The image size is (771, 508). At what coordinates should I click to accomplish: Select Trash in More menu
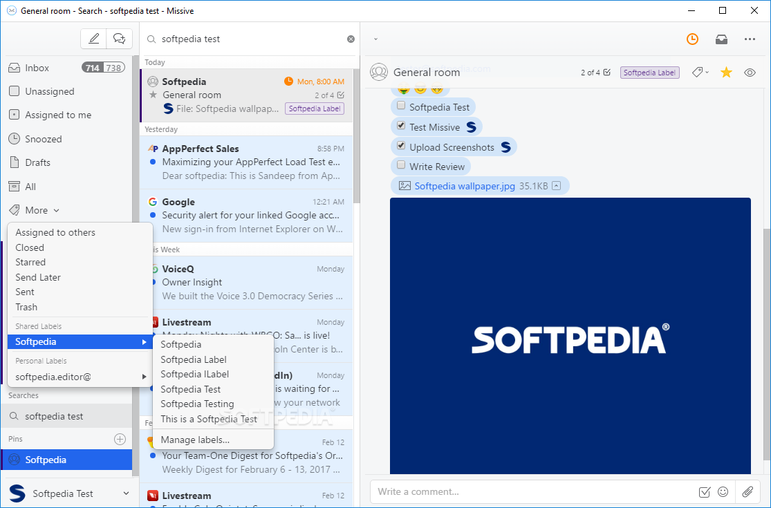[x=80, y=307]
